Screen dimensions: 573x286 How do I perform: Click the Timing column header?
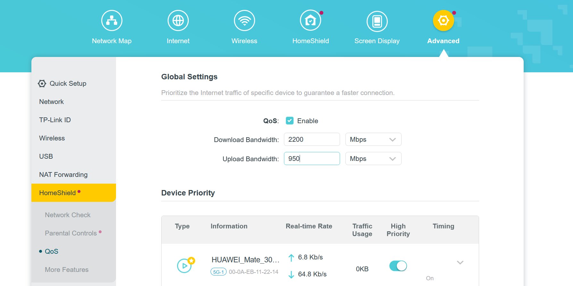click(x=443, y=226)
